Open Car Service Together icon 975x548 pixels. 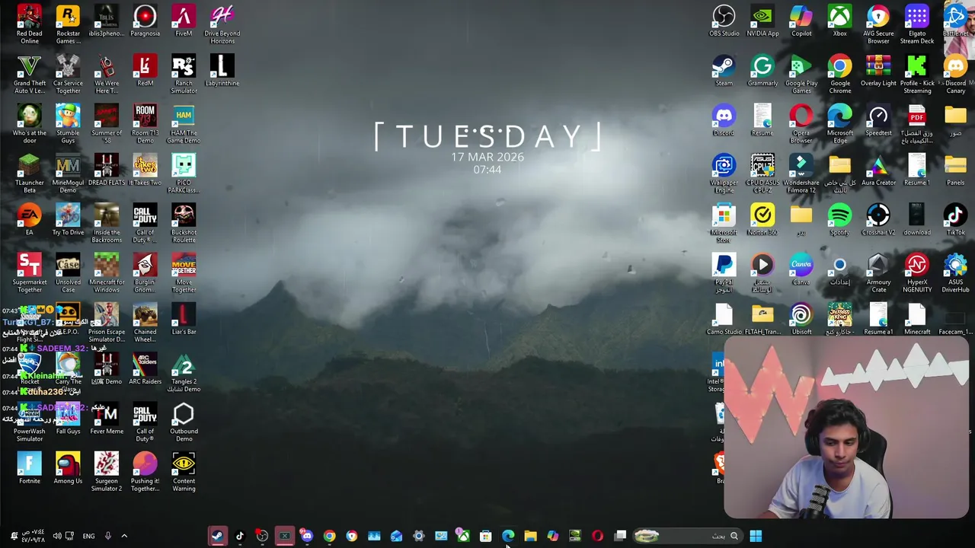click(68, 74)
